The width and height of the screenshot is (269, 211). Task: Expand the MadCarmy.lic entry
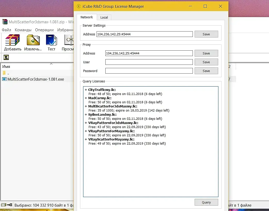click(86, 98)
